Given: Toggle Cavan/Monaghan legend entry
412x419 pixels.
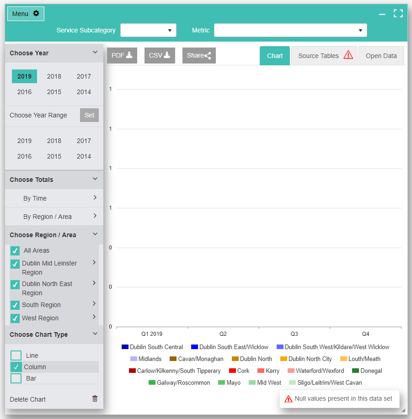Looking at the screenshot, I should point(197,359).
